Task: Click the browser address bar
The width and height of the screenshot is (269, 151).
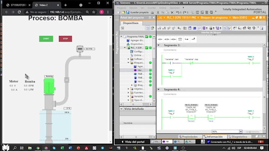Action: coord(66,12)
